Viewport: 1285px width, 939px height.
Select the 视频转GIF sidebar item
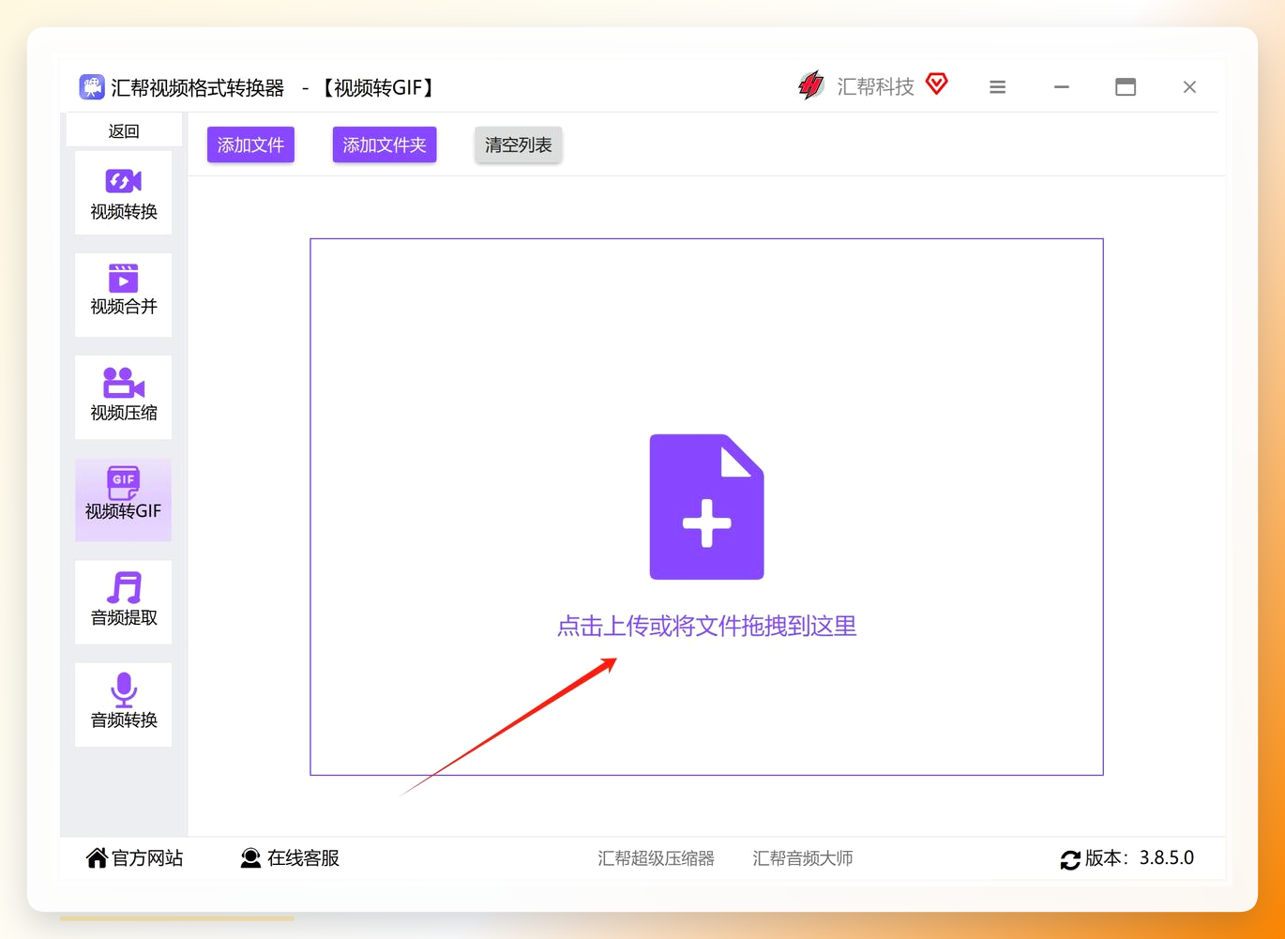point(123,499)
